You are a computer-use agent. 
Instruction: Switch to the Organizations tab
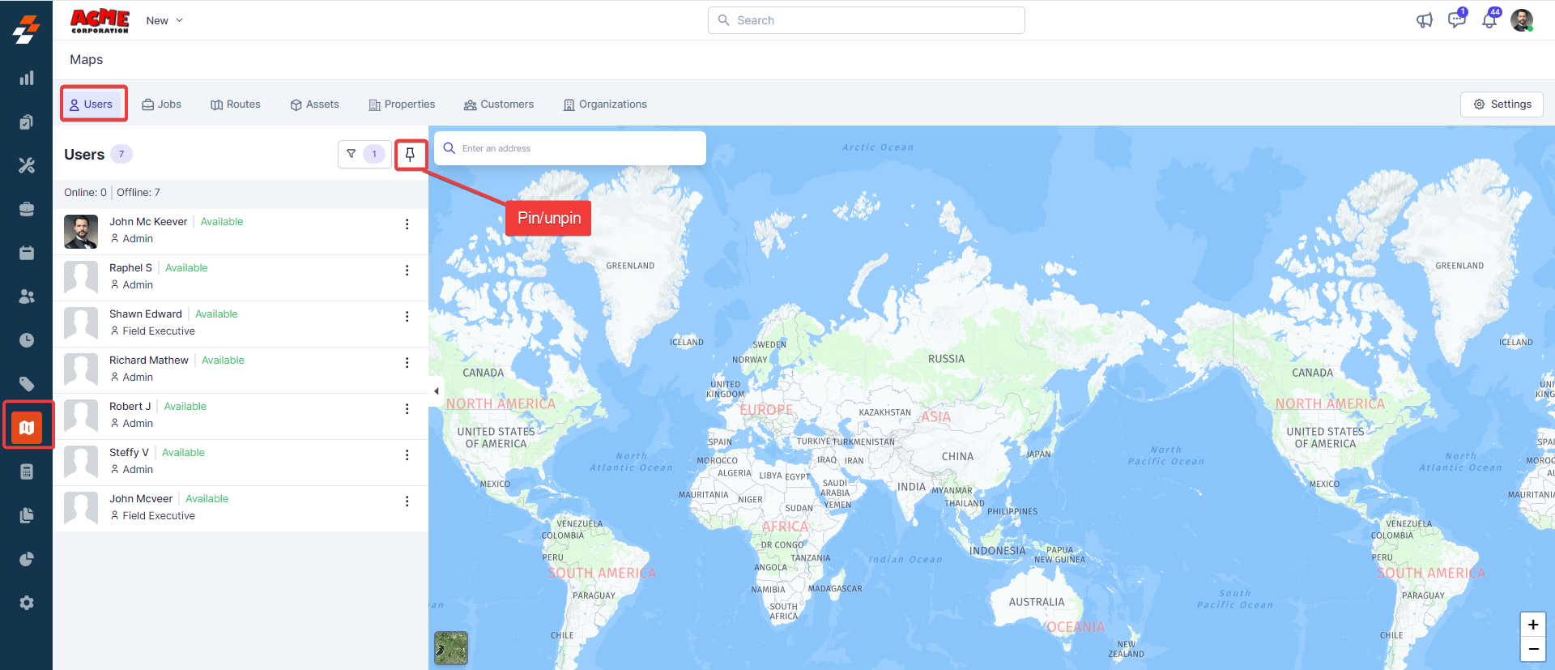tap(606, 105)
